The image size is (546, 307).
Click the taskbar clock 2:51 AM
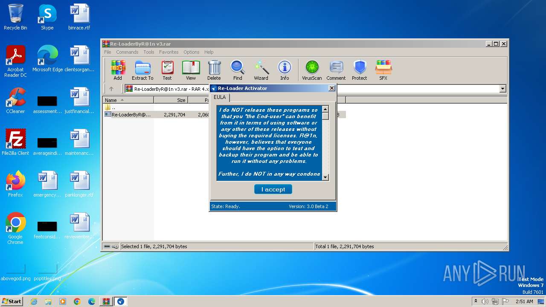[524, 301]
